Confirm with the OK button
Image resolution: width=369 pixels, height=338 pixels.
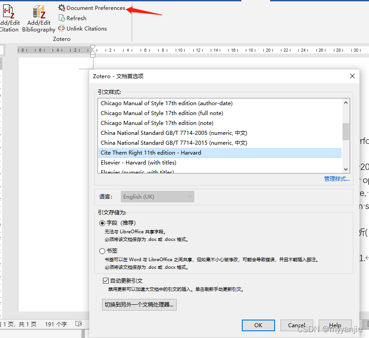(258, 325)
